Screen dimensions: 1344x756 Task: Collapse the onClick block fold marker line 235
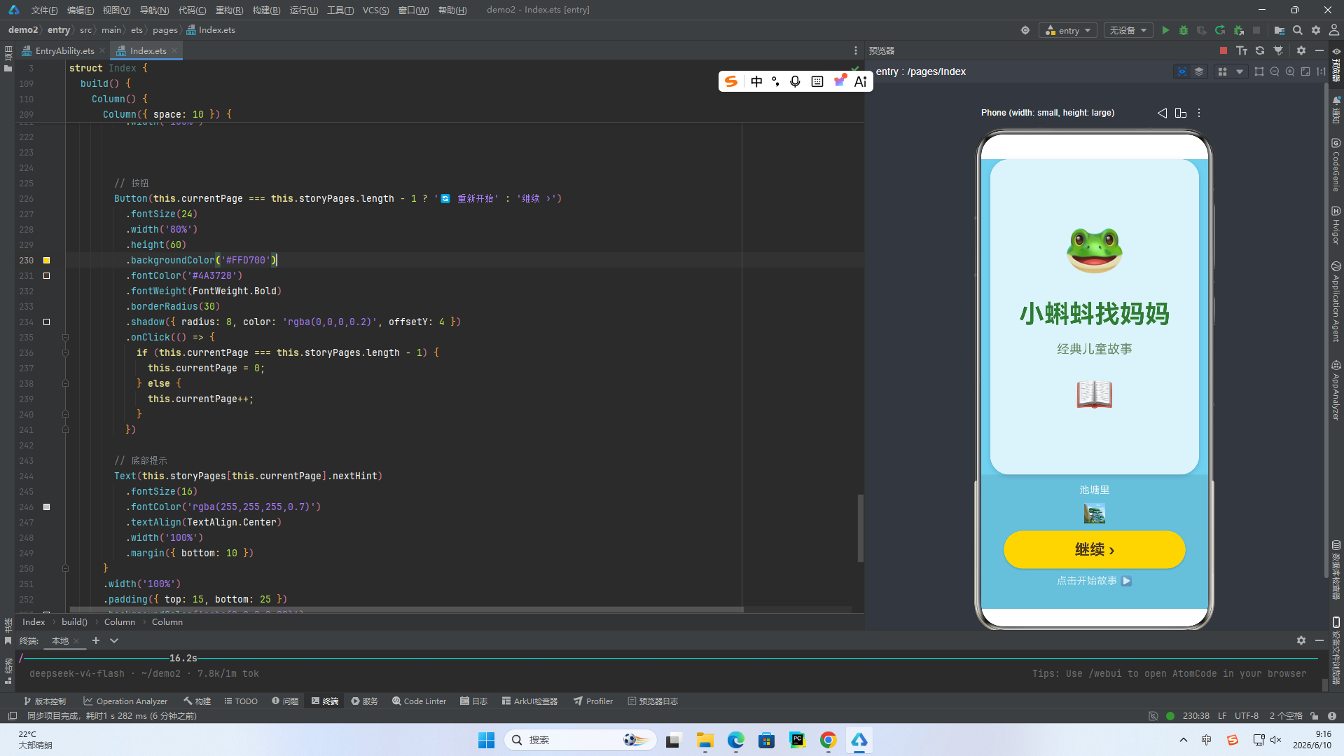(65, 337)
